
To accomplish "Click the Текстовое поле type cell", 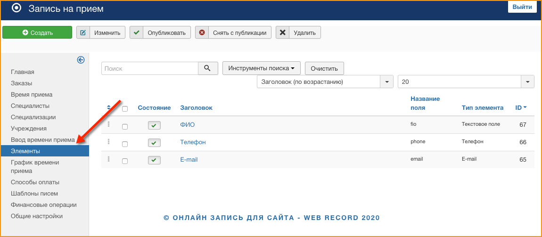I will pos(481,123).
